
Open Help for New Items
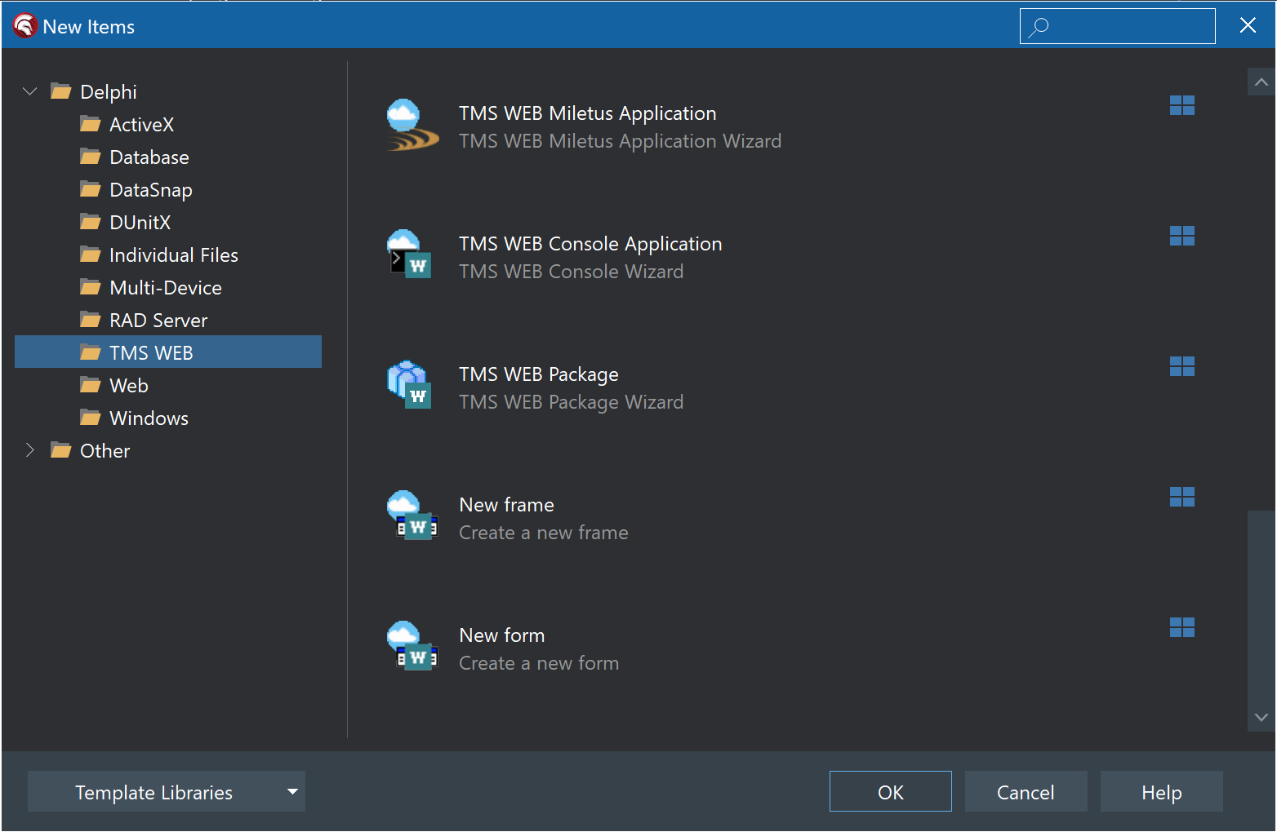tap(1162, 791)
